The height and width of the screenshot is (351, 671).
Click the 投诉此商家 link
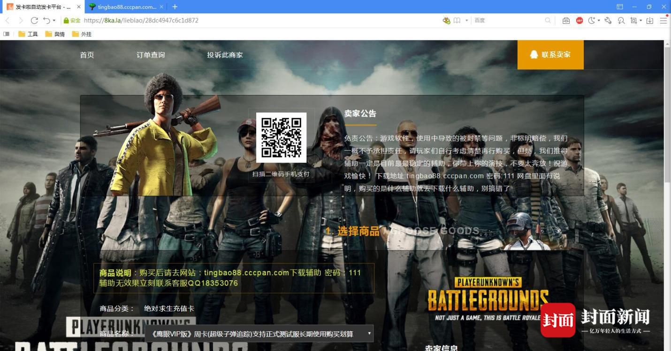coord(225,55)
